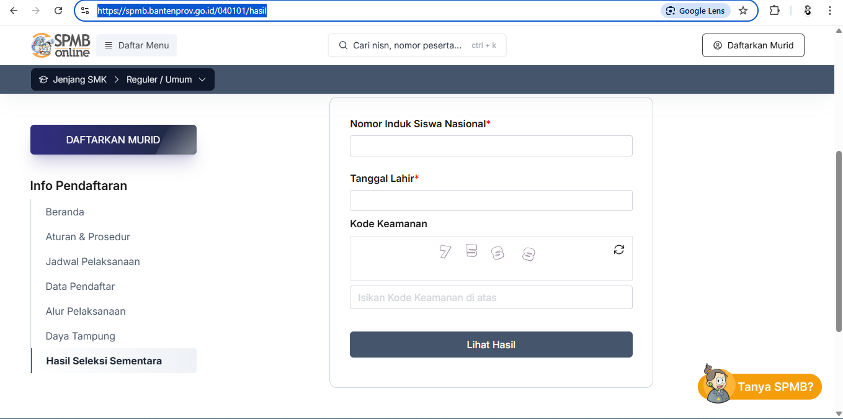843x419 pixels.
Task: Expand the Reguler / Umum dropdown
Action: click(166, 79)
